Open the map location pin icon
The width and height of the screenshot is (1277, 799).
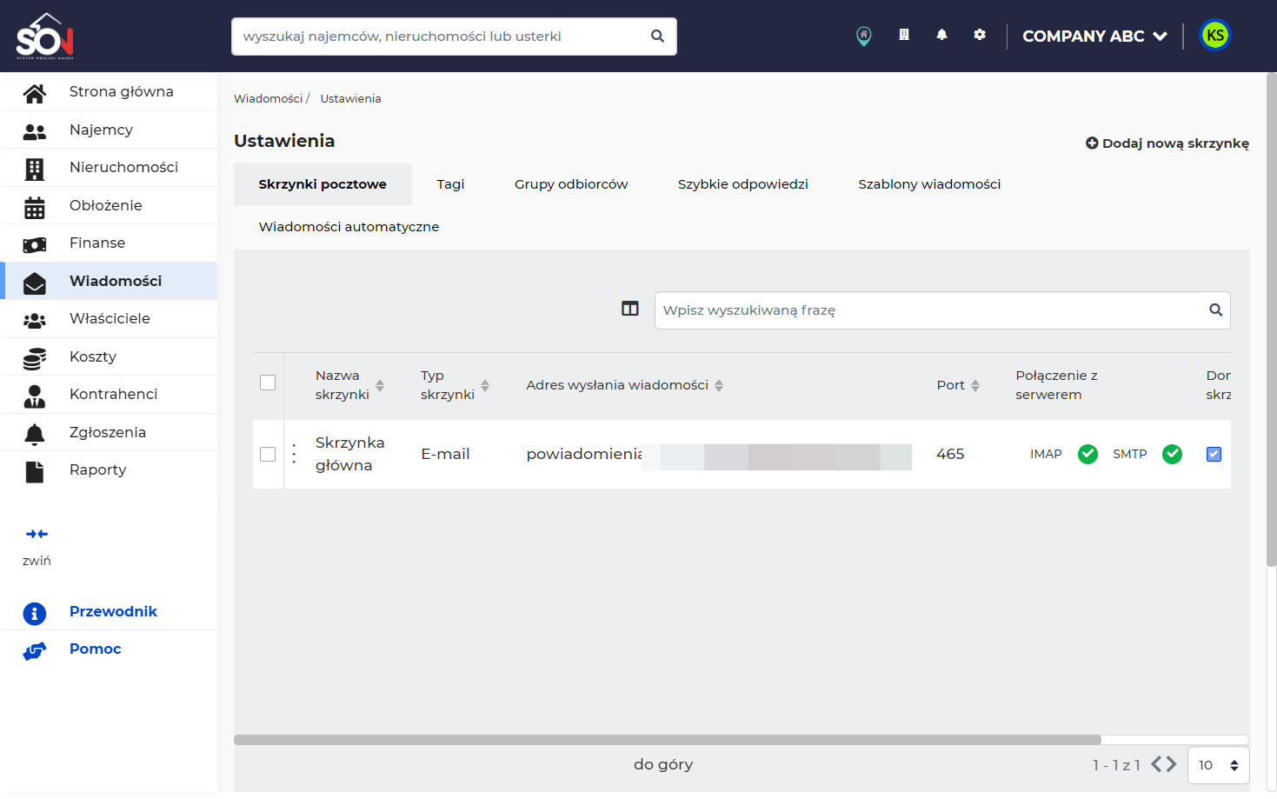[x=863, y=36]
